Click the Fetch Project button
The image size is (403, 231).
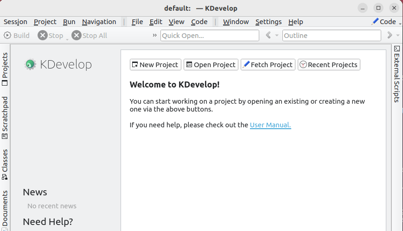pos(268,65)
